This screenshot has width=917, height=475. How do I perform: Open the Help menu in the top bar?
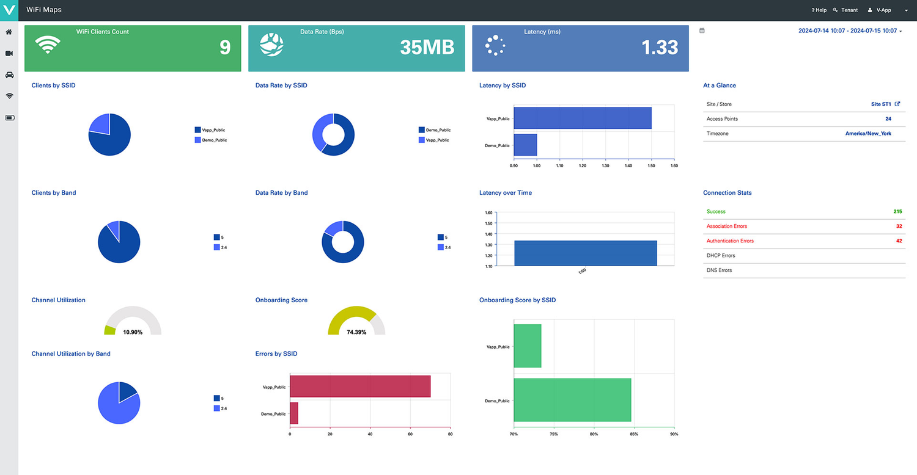tap(818, 10)
